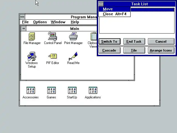This screenshot has width=177, height=133.
Task: Open the Read Me pen icon
Action: click(73, 56)
